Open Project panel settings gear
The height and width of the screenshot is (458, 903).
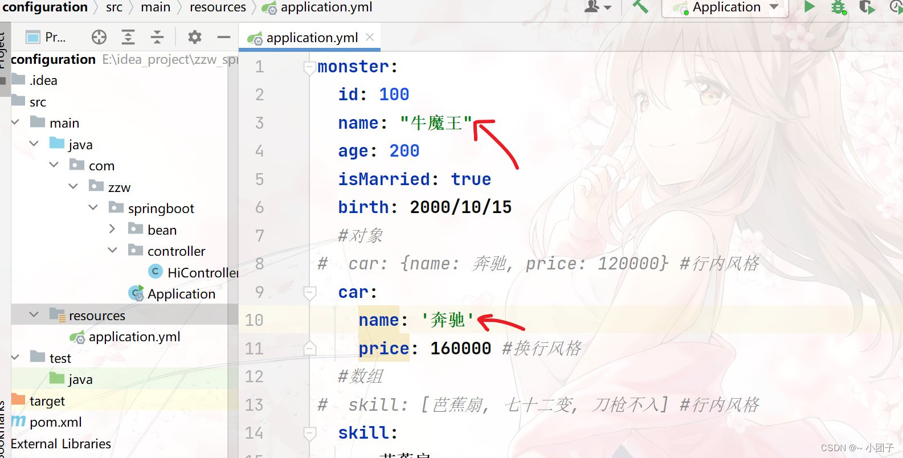pos(195,37)
